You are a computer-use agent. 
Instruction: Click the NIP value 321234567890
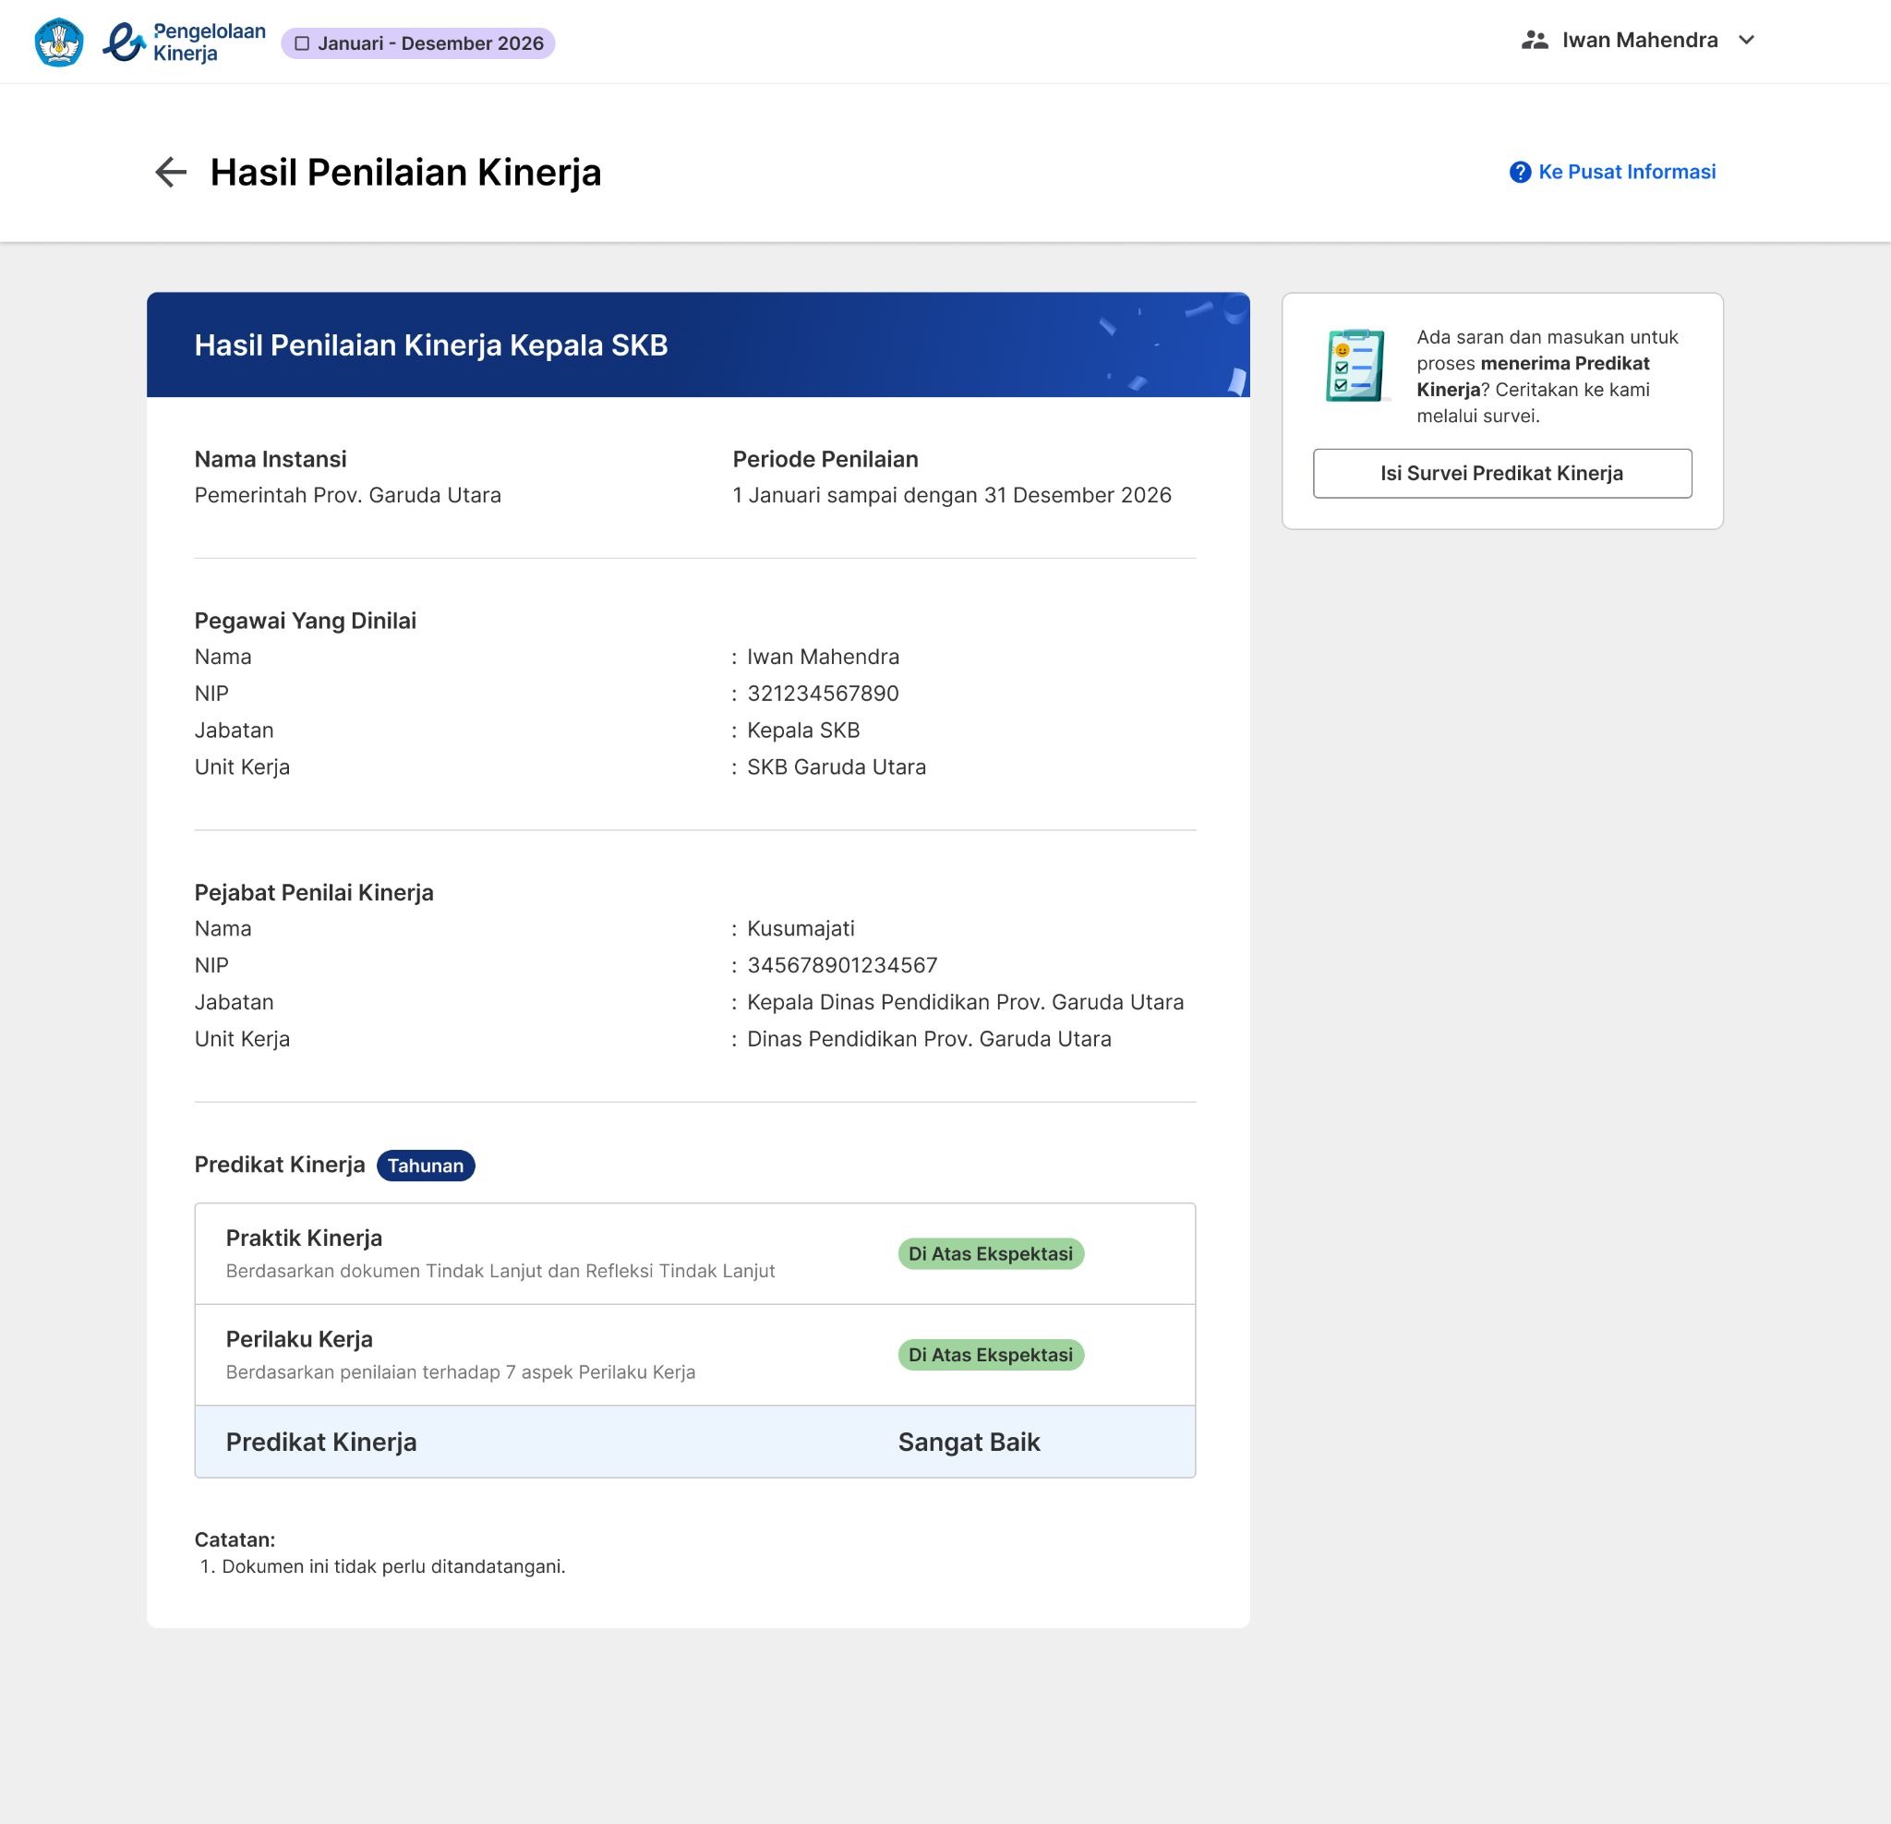click(823, 693)
